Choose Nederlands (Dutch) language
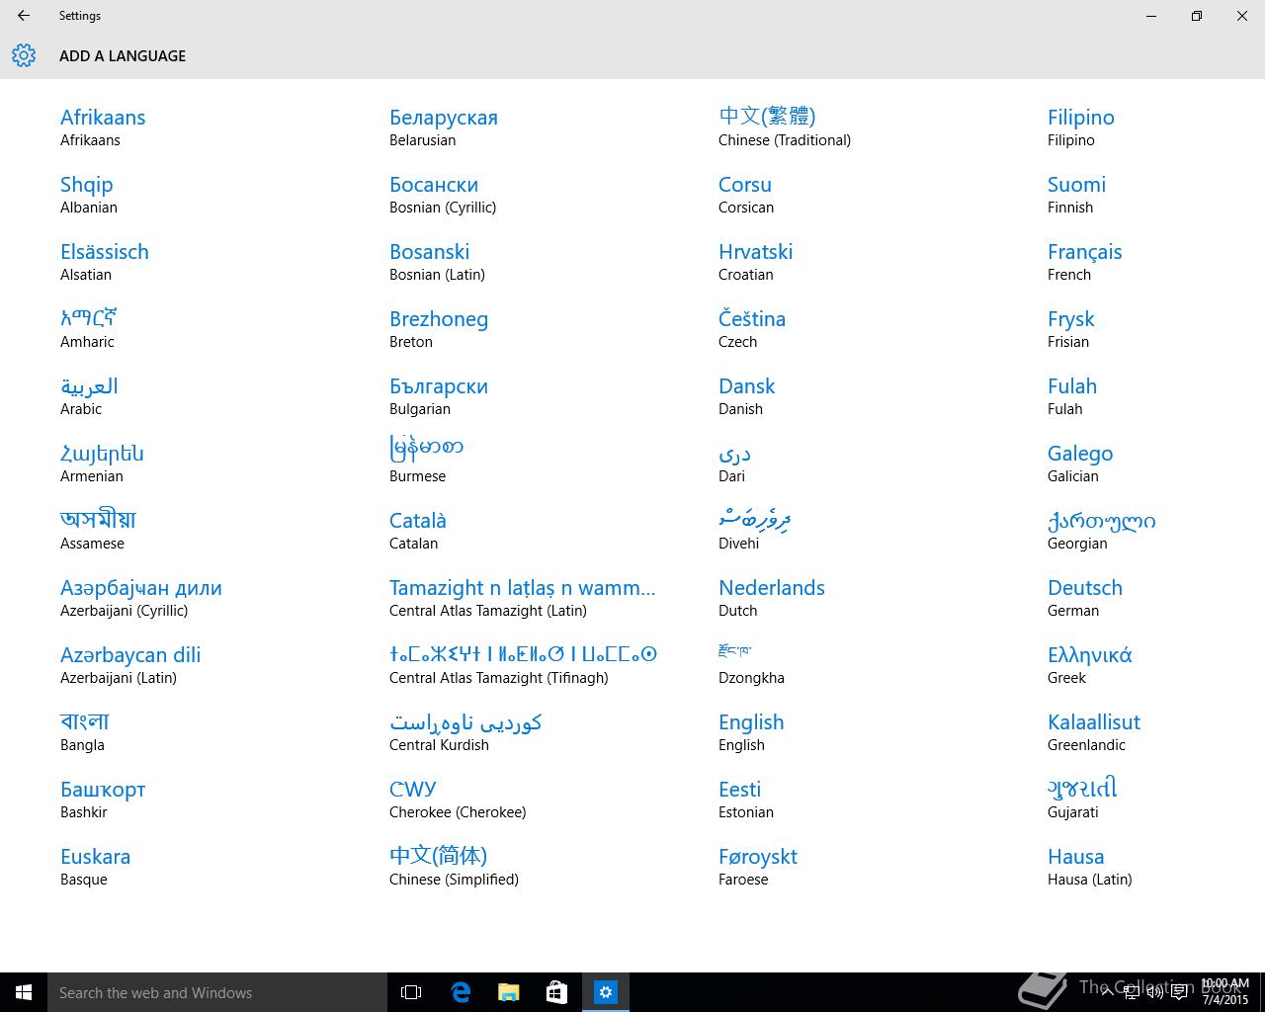Image resolution: width=1265 pixels, height=1012 pixels. [x=772, y=598]
